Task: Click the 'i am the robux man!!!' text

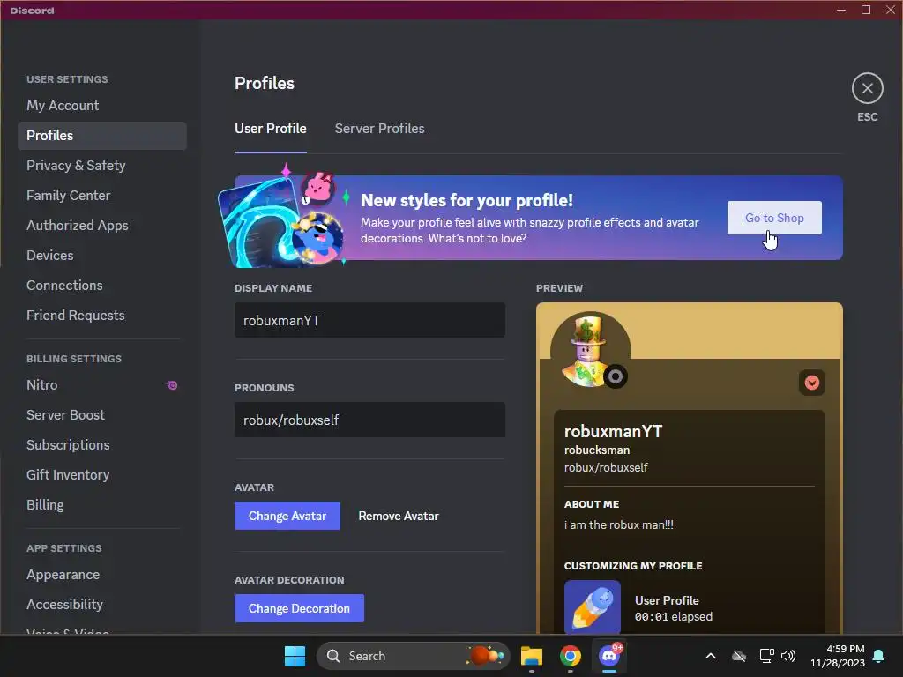Action: 618,525
